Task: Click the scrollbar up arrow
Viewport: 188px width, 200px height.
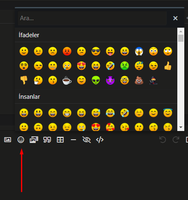Action: [x=181, y=31]
